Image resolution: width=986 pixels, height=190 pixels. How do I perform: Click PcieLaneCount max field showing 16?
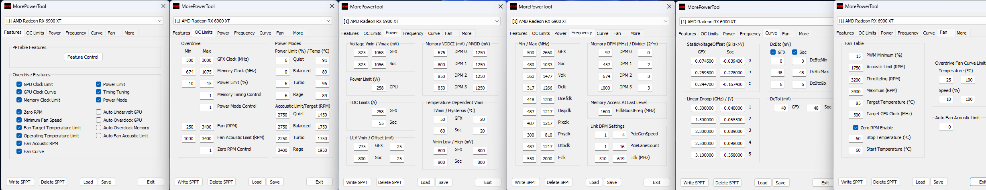tap(619, 147)
